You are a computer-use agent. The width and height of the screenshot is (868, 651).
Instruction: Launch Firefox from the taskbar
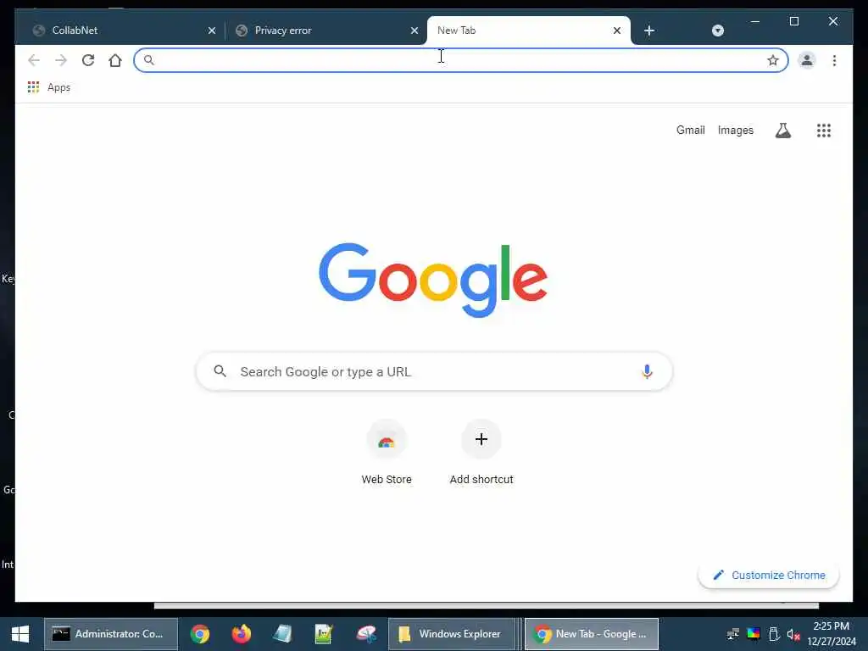click(x=241, y=634)
